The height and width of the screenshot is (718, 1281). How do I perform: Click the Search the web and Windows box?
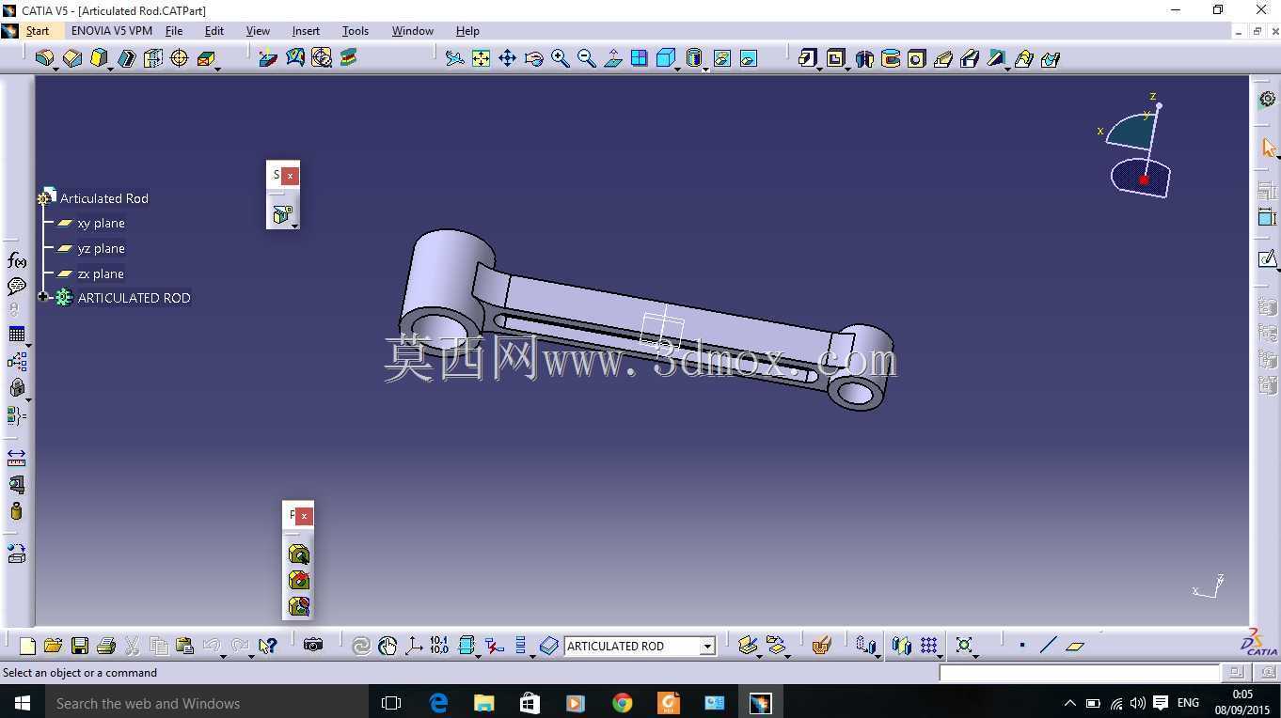207,703
